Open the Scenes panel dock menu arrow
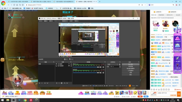The width and height of the screenshot is (182, 102). coord(54,62)
